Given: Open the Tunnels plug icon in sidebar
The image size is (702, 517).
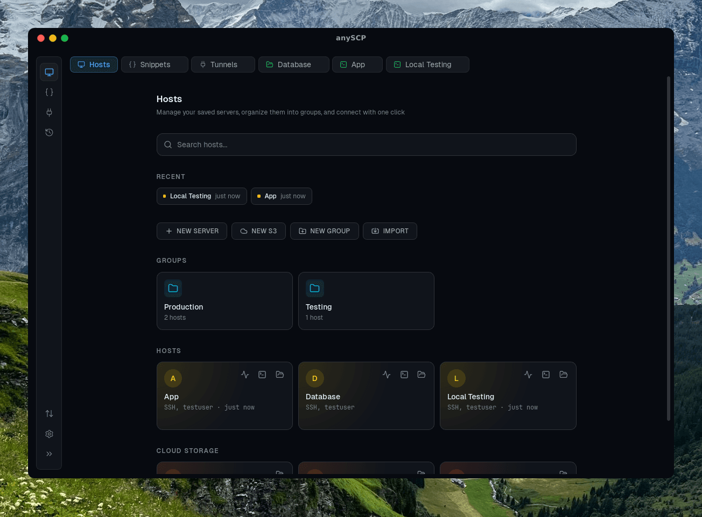Looking at the screenshot, I should click(49, 112).
